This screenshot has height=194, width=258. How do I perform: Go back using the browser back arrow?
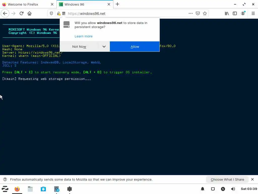[x=5, y=14]
